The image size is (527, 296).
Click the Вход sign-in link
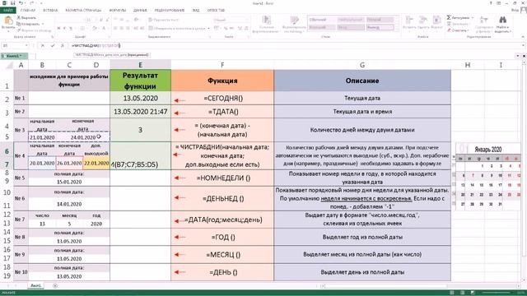pos(515,10)
